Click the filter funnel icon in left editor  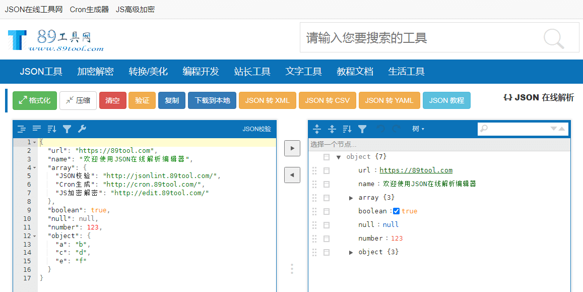click(x=67, y=129)
